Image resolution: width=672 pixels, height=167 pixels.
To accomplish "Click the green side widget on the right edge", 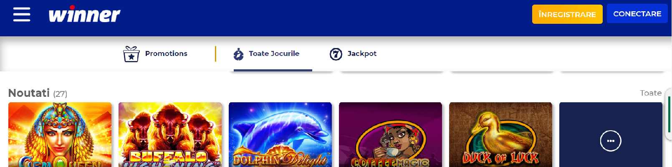I will (x=668, y=114).
